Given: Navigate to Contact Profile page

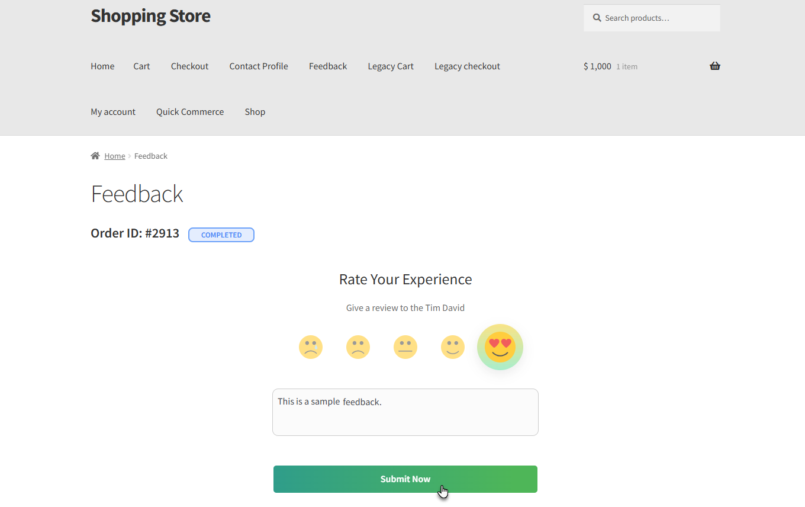Looking at the screenshot, I should pyautogui.click(x=259, y=66).
